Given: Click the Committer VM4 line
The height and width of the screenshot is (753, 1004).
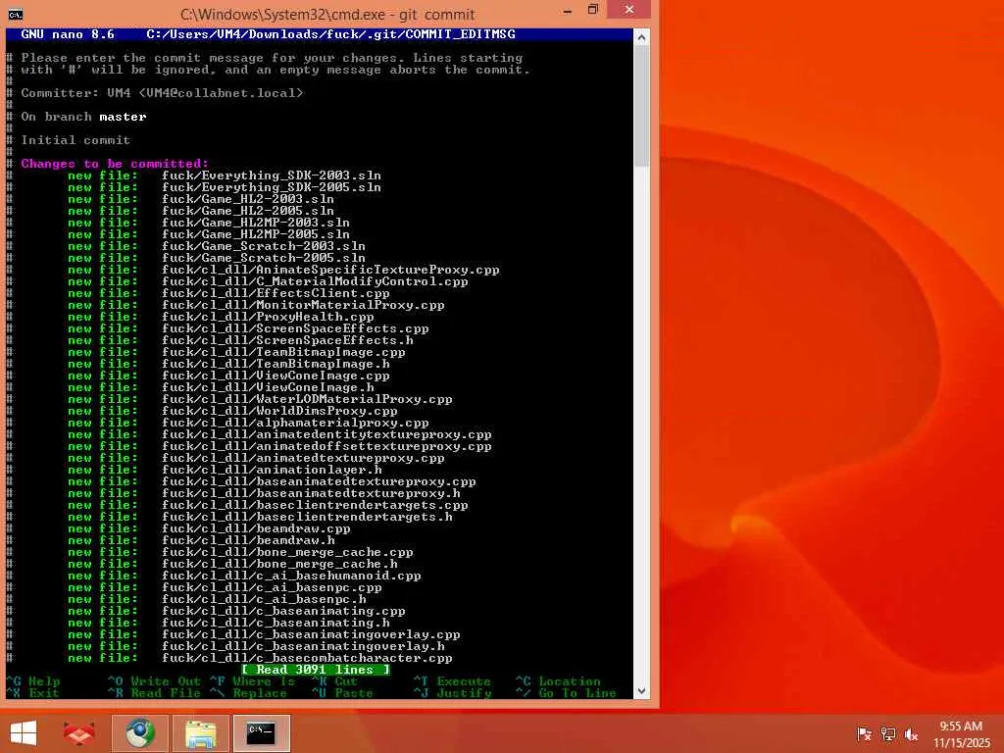Looking at the screenshot, I should pyautogui.click(x=162, y=93).
